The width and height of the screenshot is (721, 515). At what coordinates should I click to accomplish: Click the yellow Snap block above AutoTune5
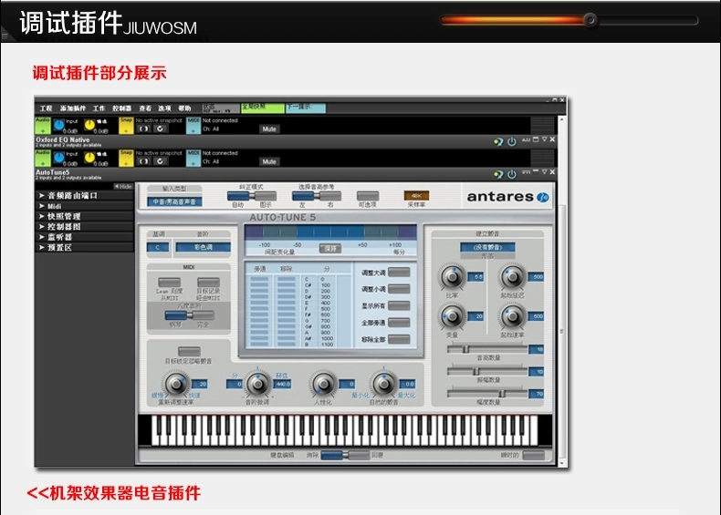126,158
